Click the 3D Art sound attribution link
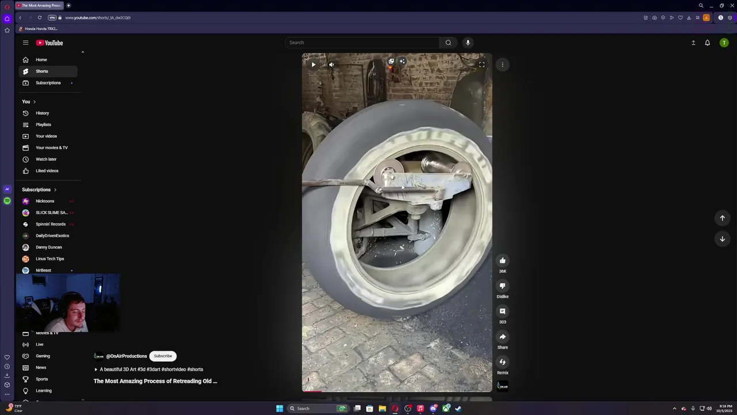Viewport: 737px width, 415px height. [x=149, y=369]
